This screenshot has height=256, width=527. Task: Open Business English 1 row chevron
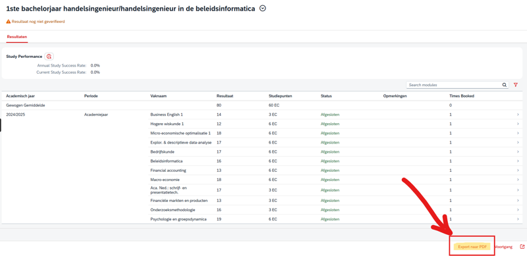pos(518,115)
